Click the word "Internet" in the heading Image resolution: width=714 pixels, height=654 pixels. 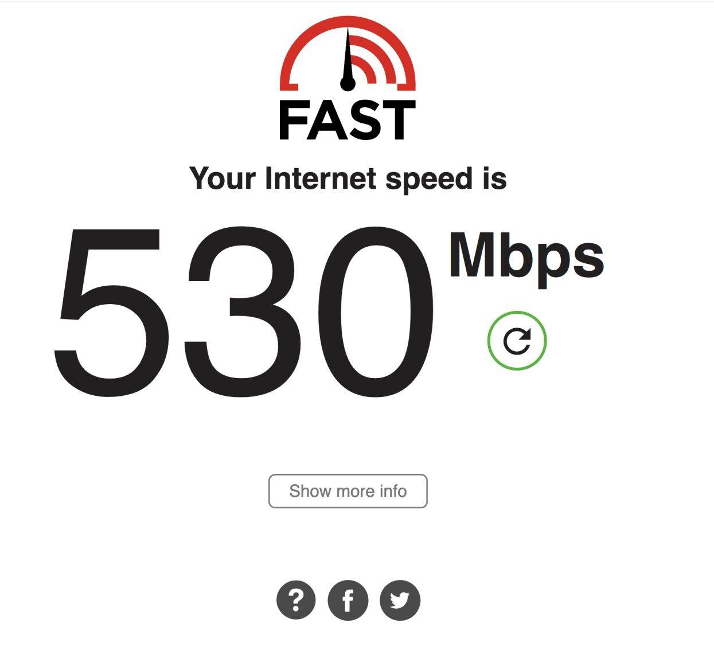coord(321,178)
